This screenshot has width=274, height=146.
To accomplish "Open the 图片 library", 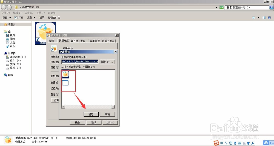I will pyautogui.click(x=11, y=39).
